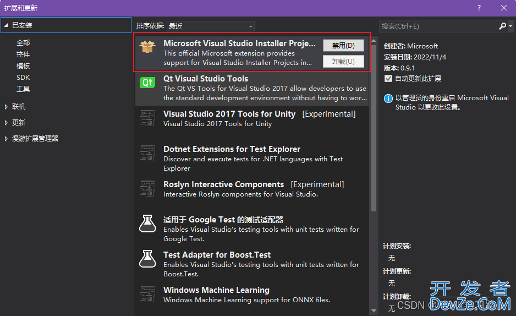Click the Installer Projects package box icon
Viewport: 516px width, 316px height.
pyautogui.click(x=147, y=47)
